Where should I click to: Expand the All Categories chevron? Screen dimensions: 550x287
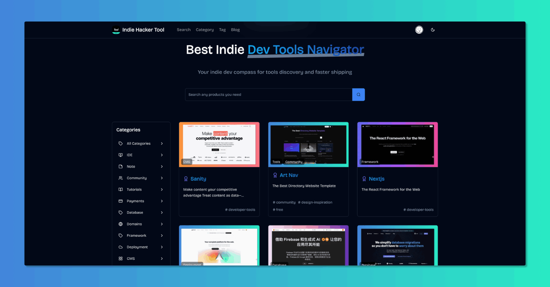point(162,143)
